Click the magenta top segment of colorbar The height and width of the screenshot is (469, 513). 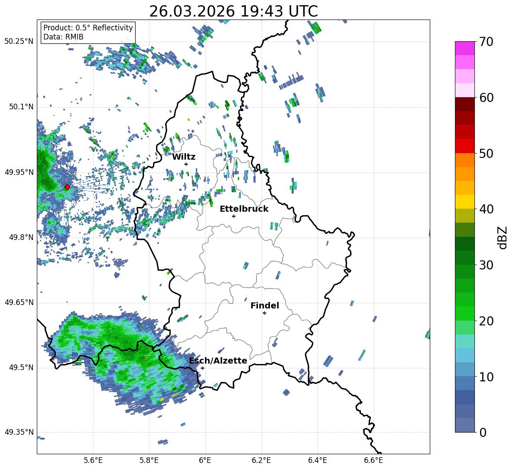pos(464,48)
